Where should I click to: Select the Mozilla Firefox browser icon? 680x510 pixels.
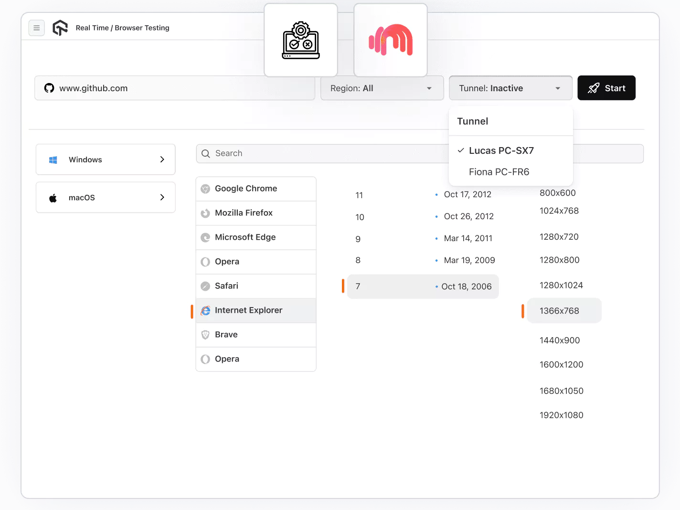coord(205,213)
